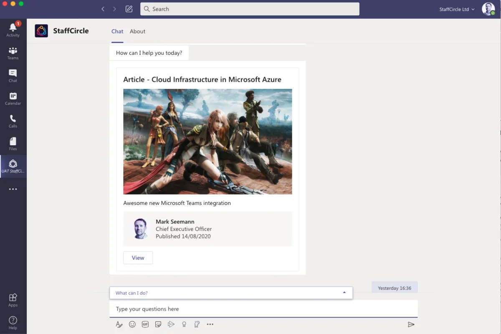This screenshot has height=334, width=501.
Task: Click the 'Yesterday 16:36' timestamp
Action: [395, 288]
